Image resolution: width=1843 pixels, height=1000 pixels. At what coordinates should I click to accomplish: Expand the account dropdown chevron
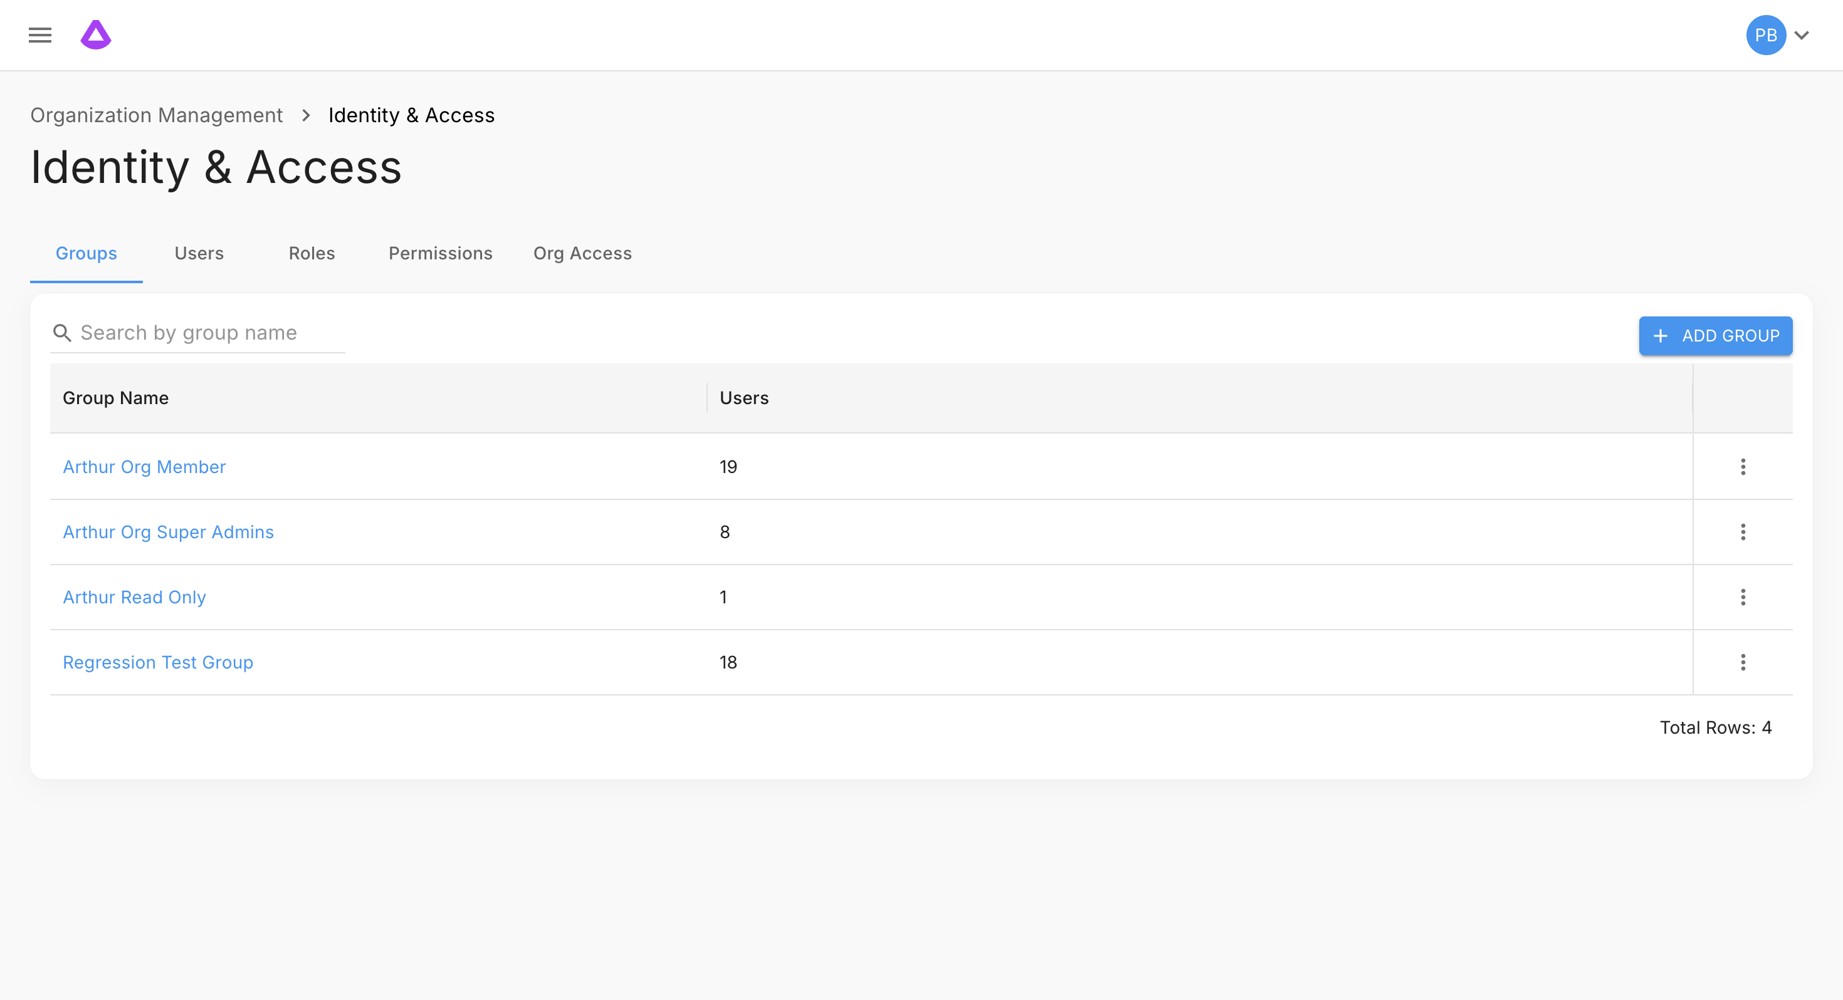click(1802, 35)
